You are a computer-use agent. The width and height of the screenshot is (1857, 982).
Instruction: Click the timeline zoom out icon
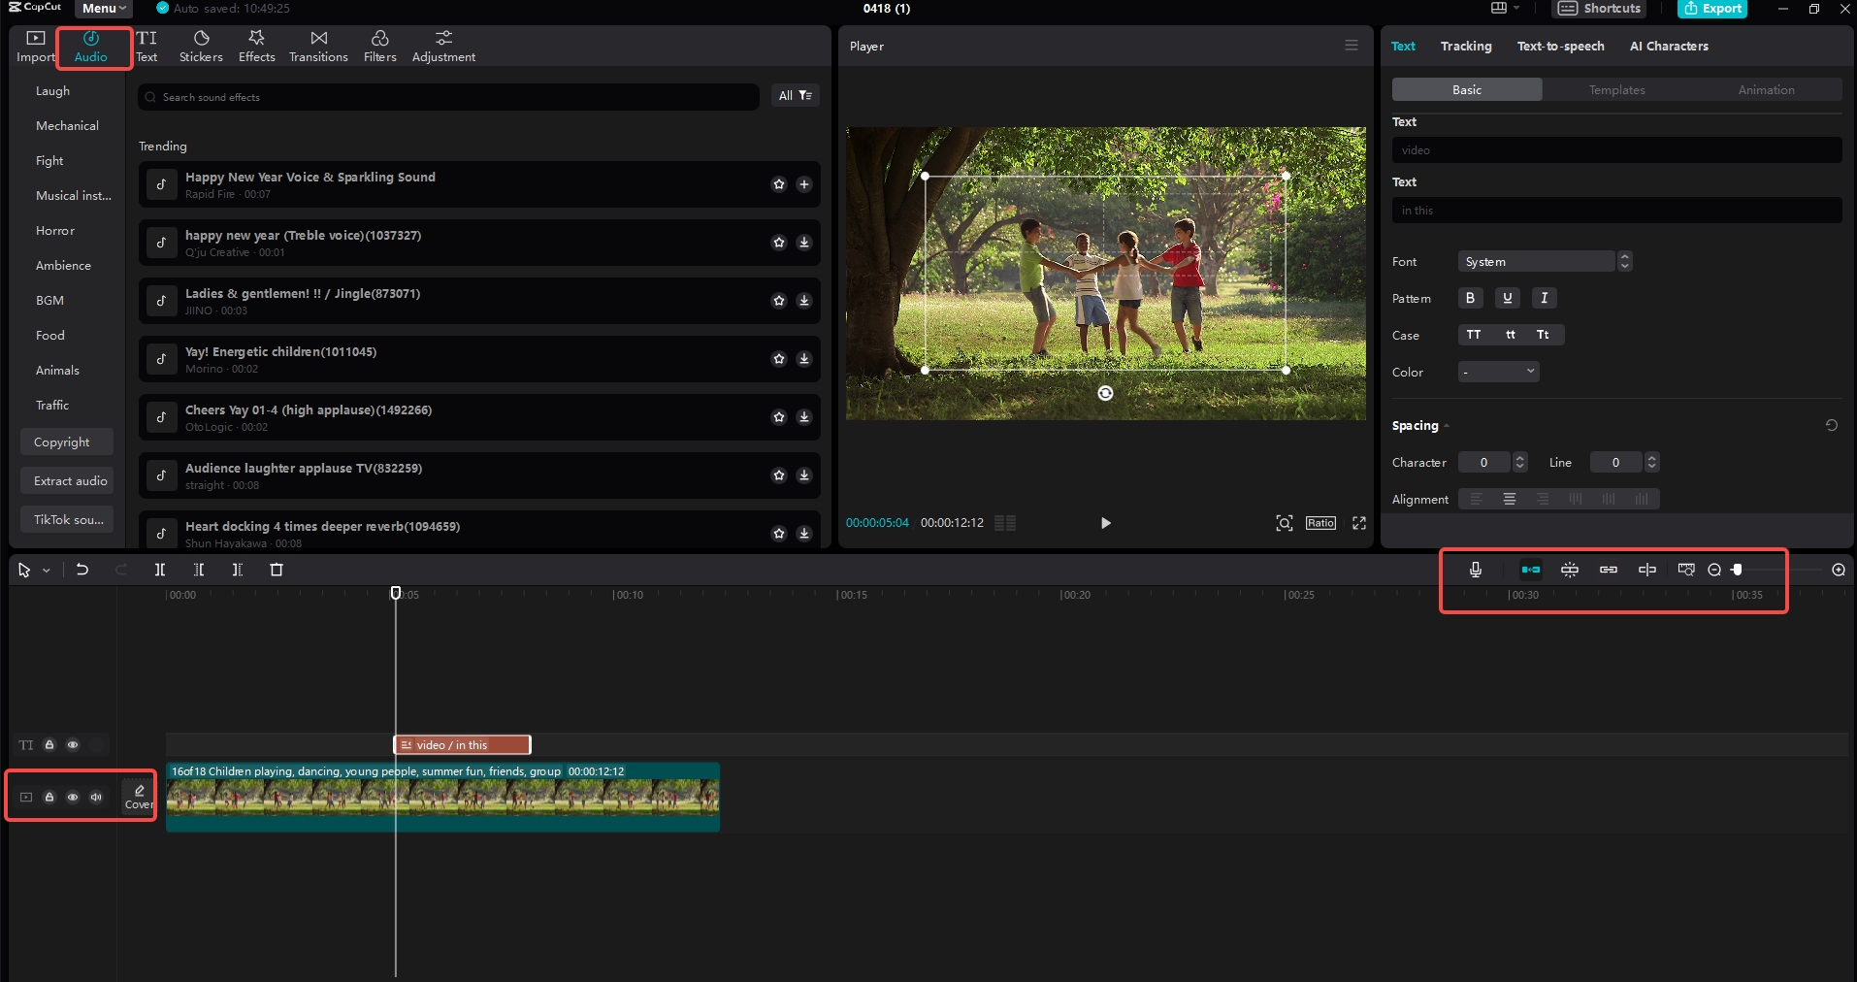click(x=1713, y=570)
